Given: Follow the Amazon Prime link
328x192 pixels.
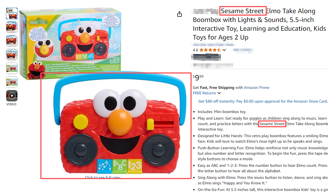Looking at the screenshot, I should pyautogui.click(x=257, y=87).
